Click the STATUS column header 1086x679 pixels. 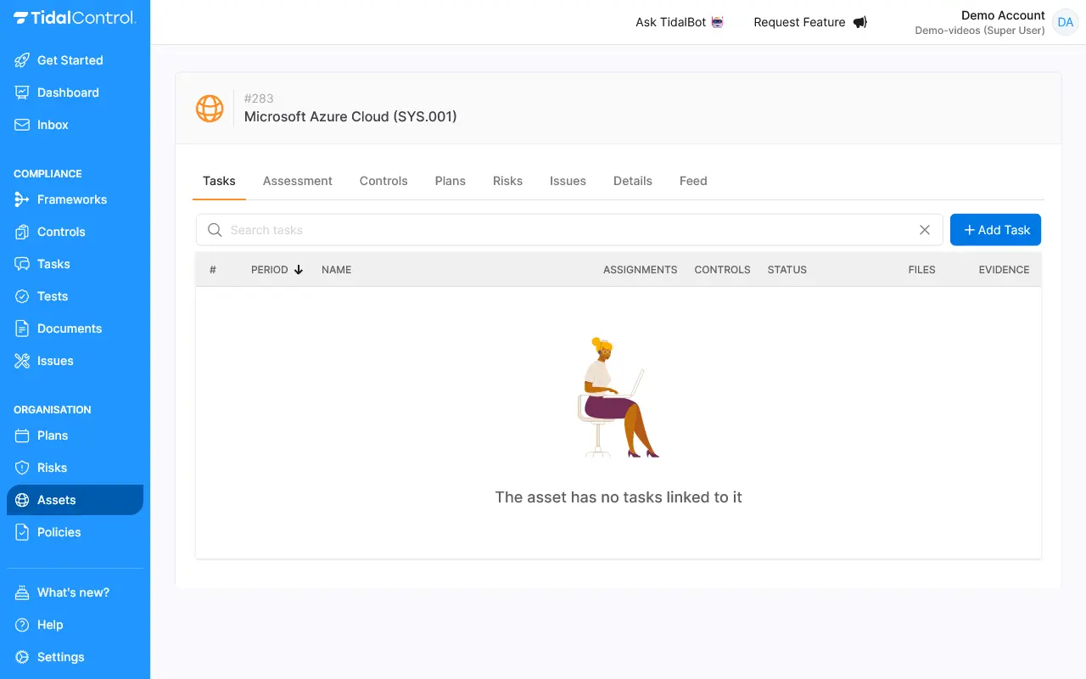[787, 270]
